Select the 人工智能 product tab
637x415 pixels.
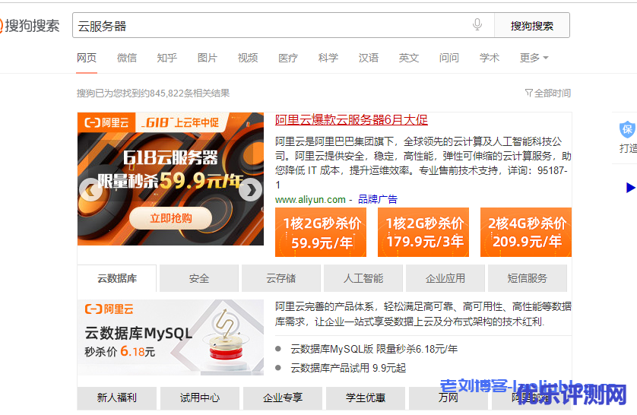pos(363,278)
